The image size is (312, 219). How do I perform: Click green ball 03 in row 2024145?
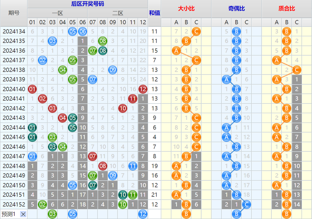click(x=53, y=137)
